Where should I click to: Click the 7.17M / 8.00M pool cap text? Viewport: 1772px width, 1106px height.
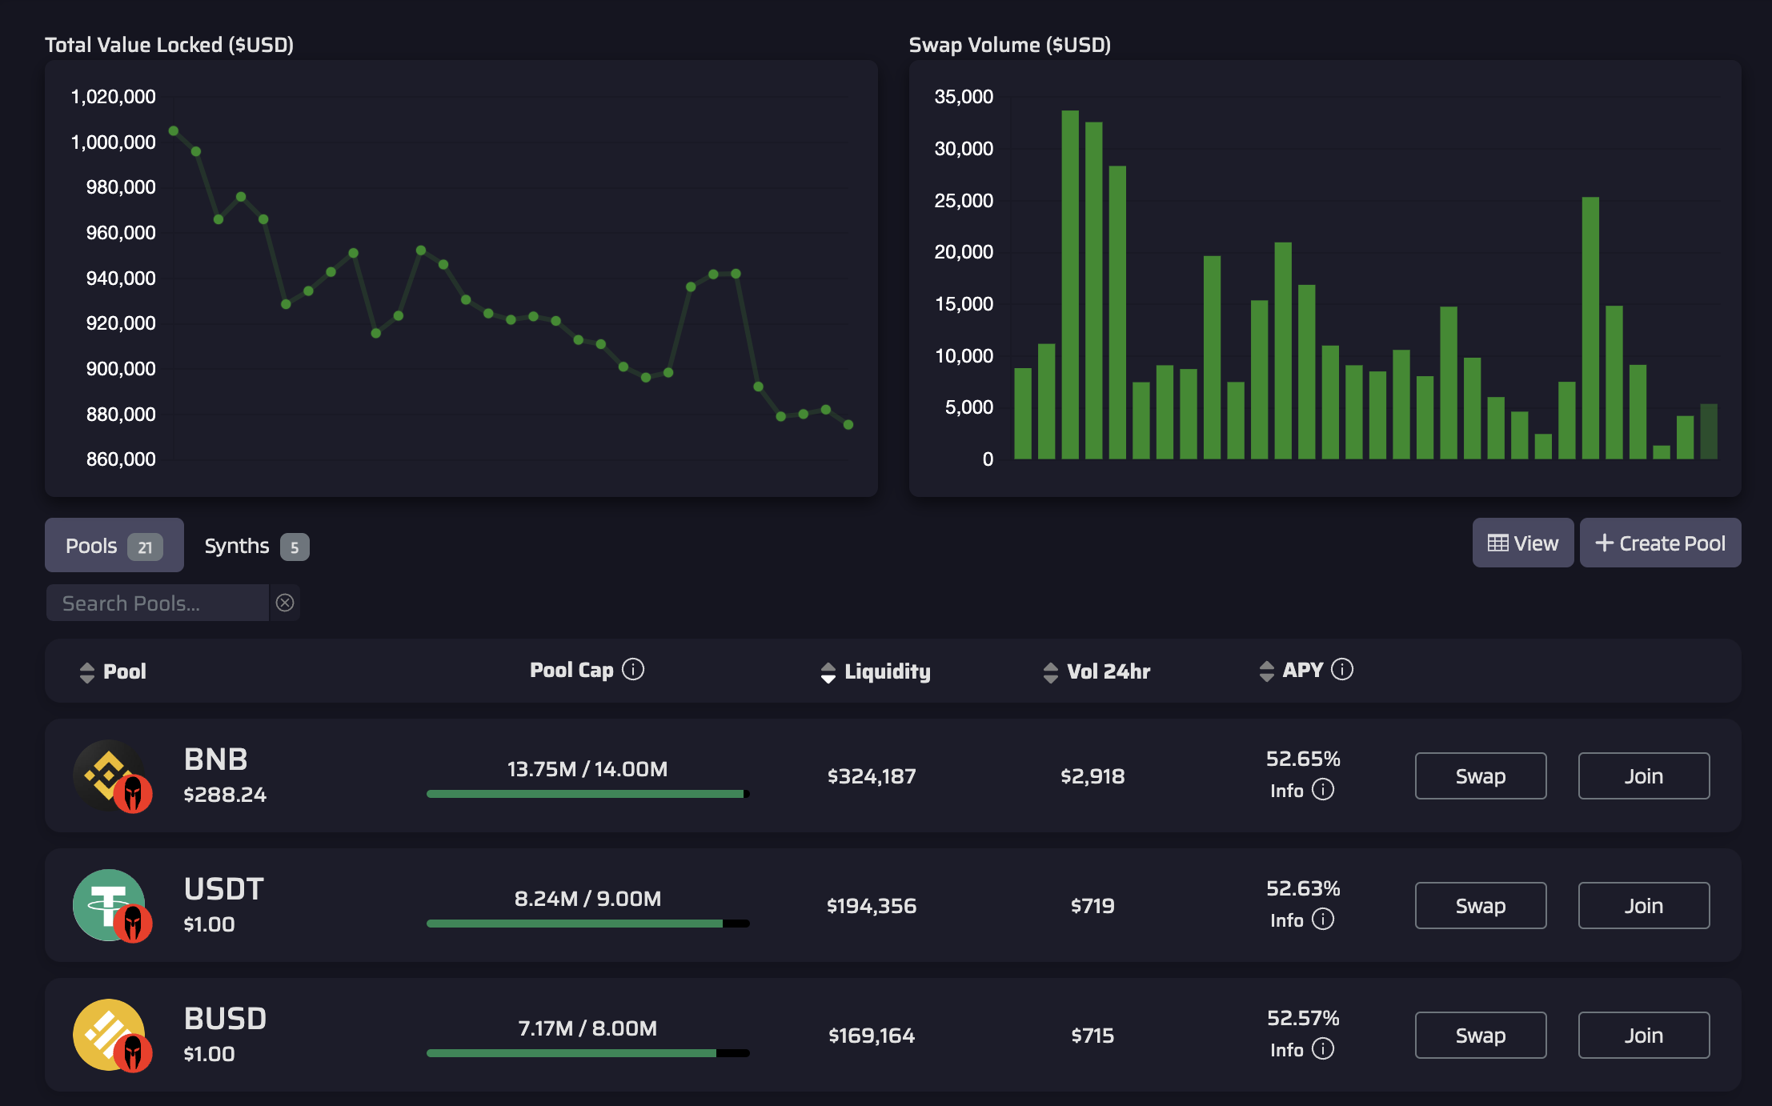coord(587,1028)
